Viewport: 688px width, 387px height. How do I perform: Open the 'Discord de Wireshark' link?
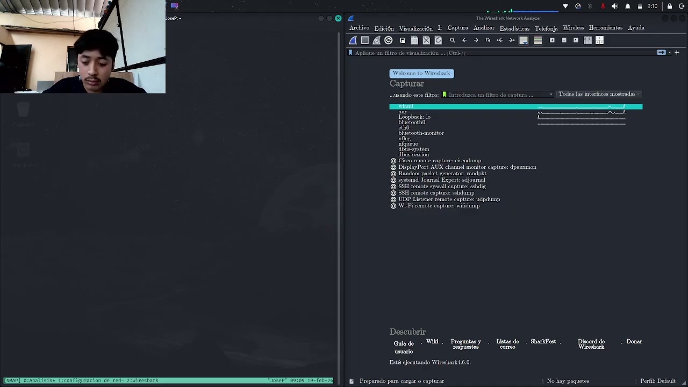591,344
